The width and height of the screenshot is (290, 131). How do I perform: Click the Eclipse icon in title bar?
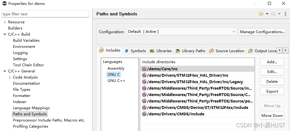pos(4,3)
